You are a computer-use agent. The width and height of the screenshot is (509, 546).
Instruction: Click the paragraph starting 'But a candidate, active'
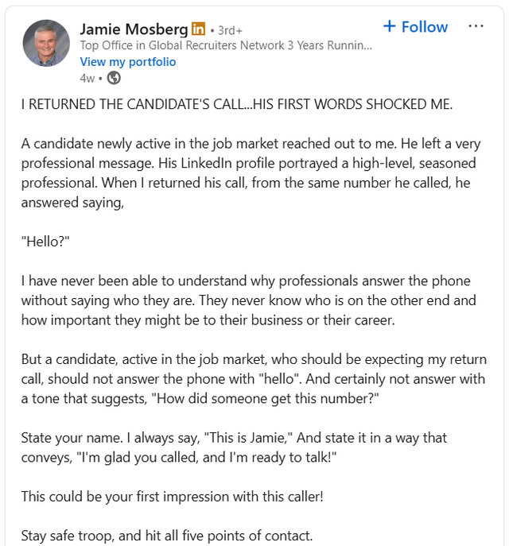point(253,378)
